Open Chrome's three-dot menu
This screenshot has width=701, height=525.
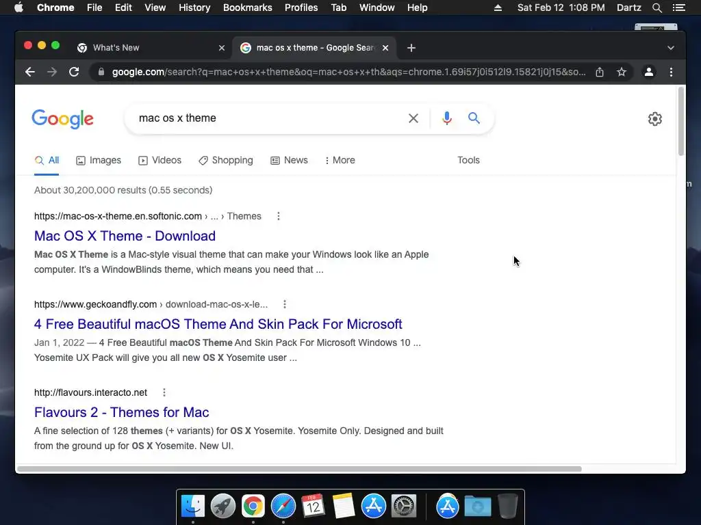[671, 72]
